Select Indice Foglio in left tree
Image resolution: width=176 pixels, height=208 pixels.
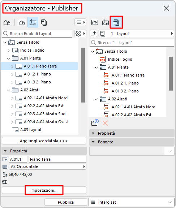point(32,50)
